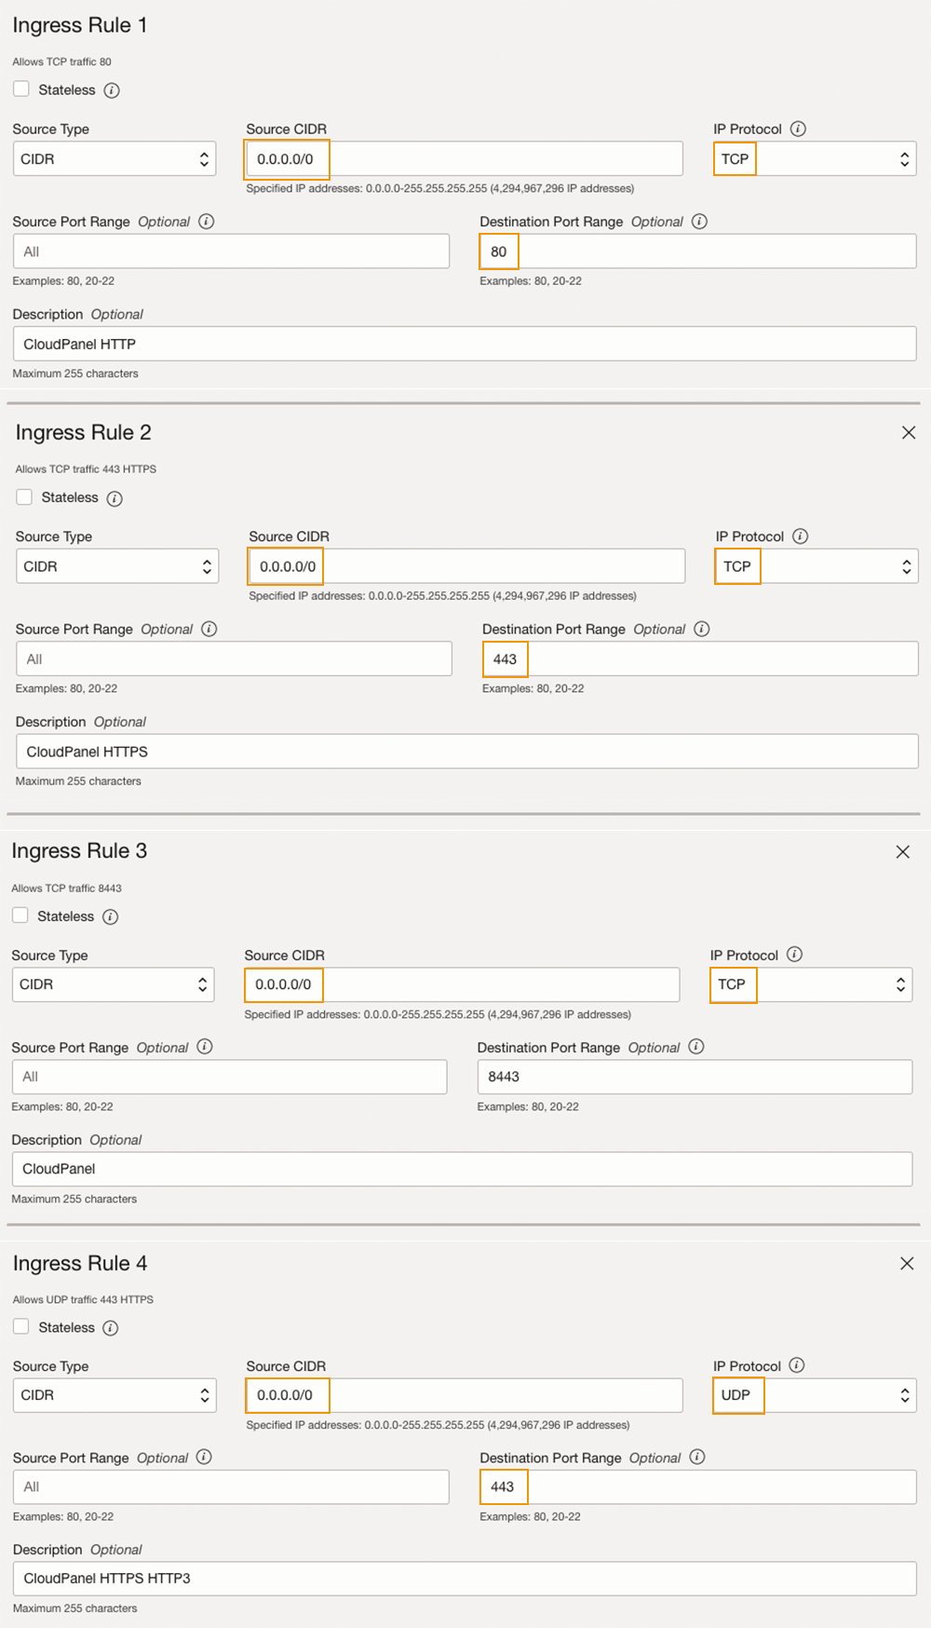Click the Destination Port Range field containing 8443
This screenshot has height=1628, width=931.
tap(694, 1077)
